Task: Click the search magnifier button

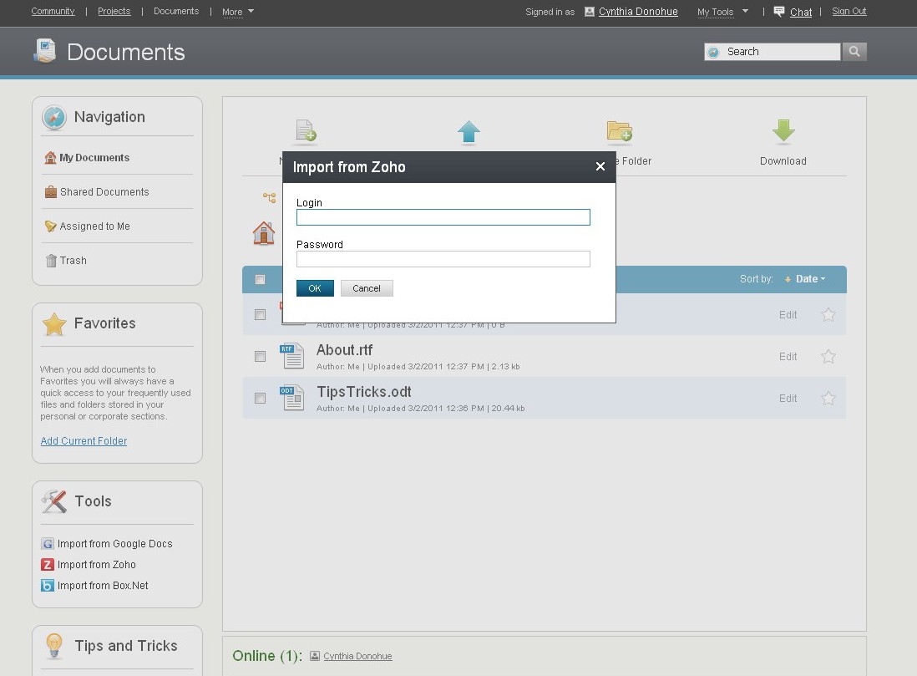Action: 854,52
